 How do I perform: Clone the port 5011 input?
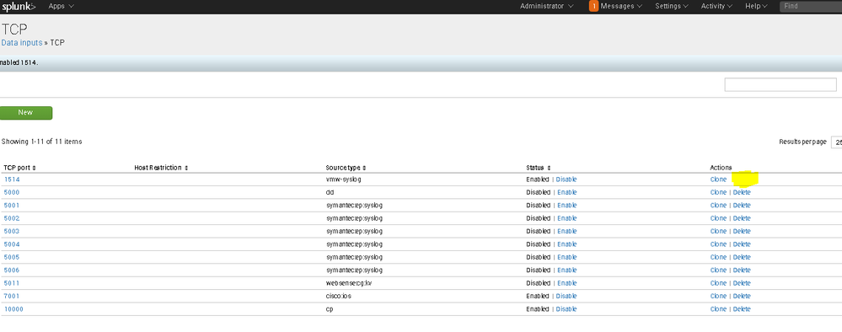tap(718, 282)
